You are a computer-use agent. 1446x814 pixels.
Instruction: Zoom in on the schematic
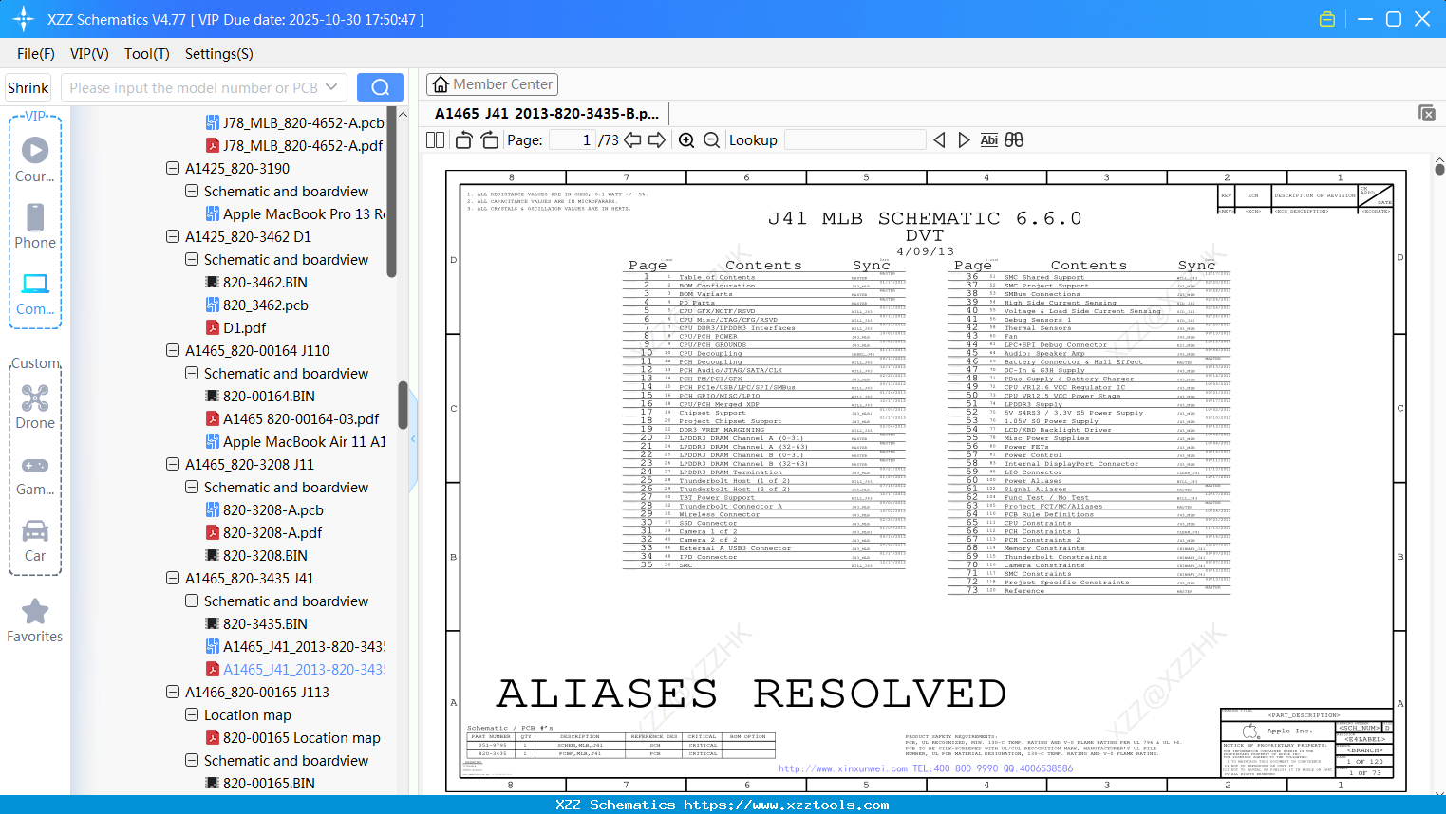pyautogui.click(x=686, y=140)
